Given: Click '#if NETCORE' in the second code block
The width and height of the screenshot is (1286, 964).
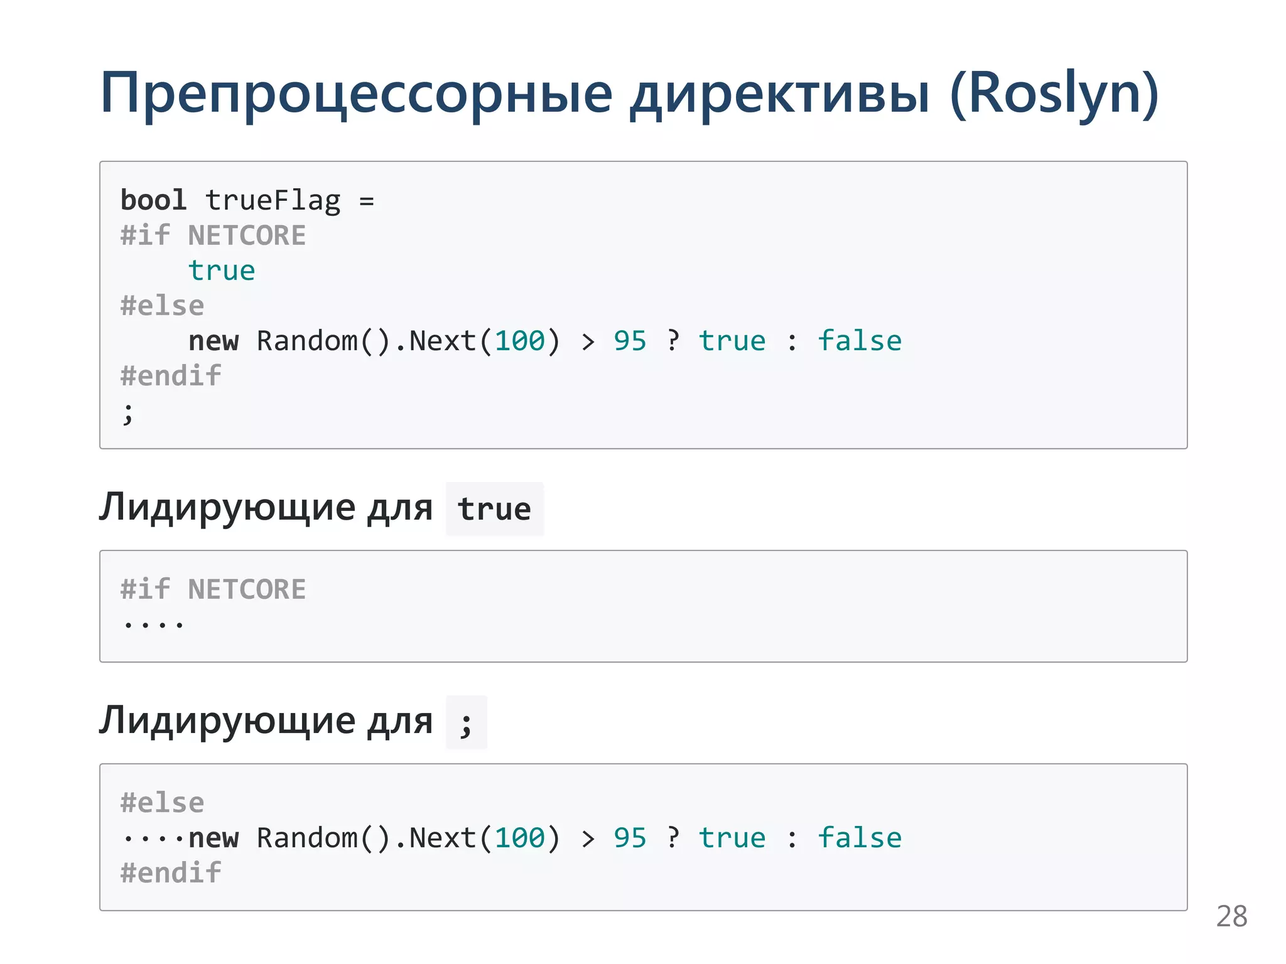Looking at the screenshot, I should click(x=213, y=589).
